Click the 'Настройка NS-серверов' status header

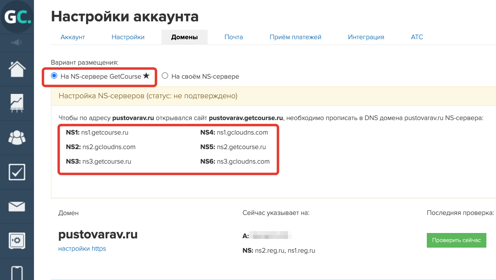click(148, 96)
